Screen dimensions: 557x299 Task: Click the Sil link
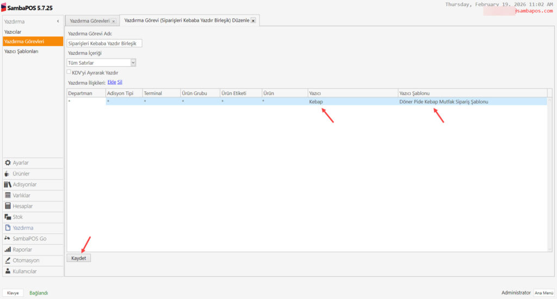(120, 82)
